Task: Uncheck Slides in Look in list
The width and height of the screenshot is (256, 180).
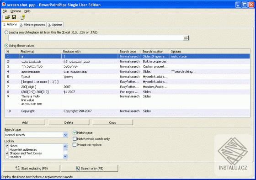Action: click(x=7, y=146)
